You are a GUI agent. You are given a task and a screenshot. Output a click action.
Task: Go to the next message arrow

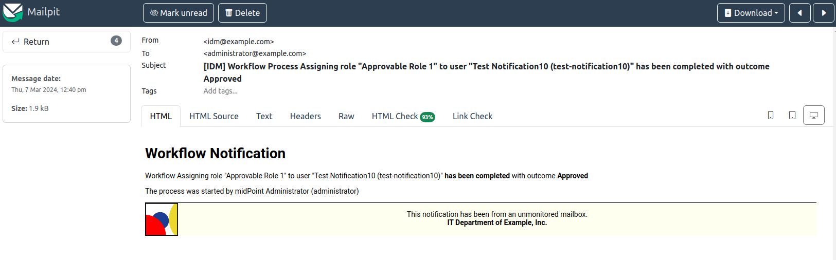click(823, 13)
